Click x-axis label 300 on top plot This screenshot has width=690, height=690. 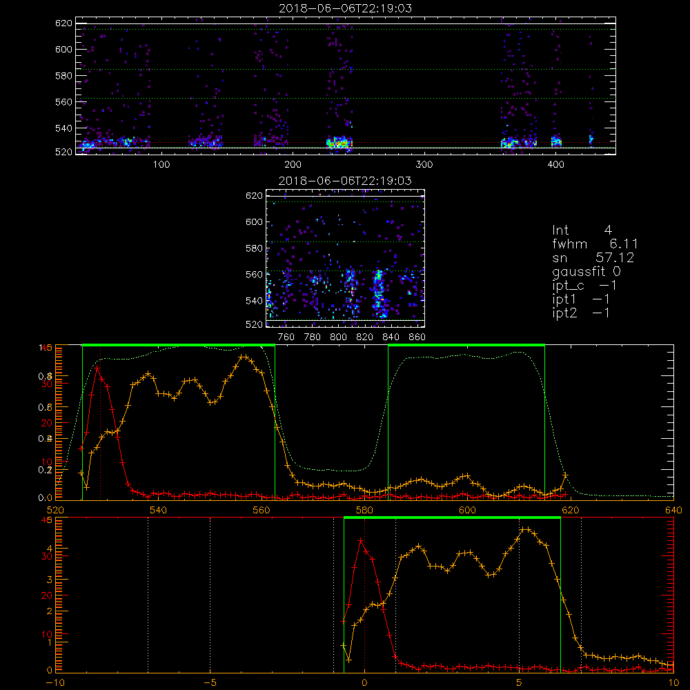coord(424,165)
